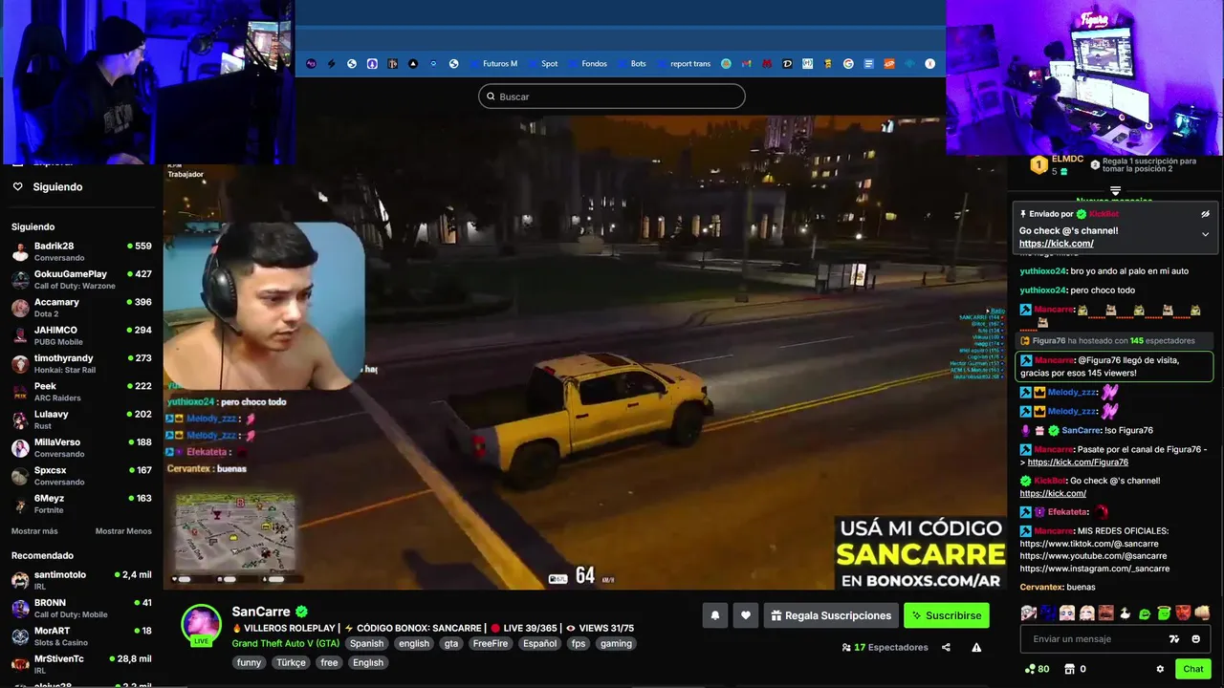Select the Spanish tag
Viewport: 1224px width, 688px height.
click(x=366, y=643)
